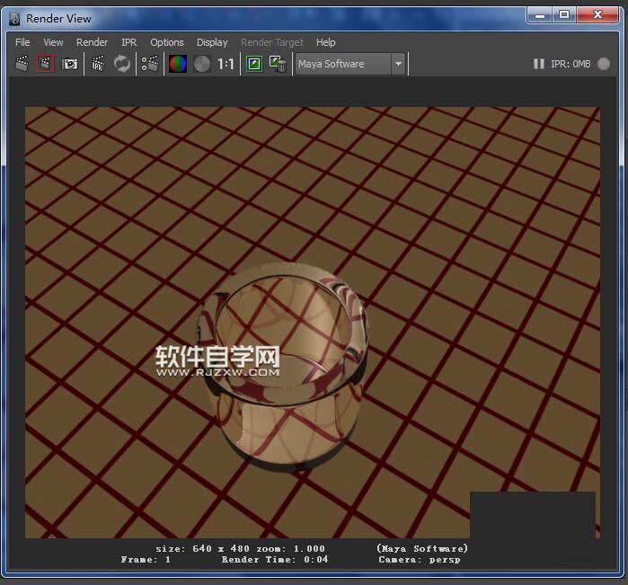Open the Render menu
Screen dimensions: 628x585
[x=92, y=42]
